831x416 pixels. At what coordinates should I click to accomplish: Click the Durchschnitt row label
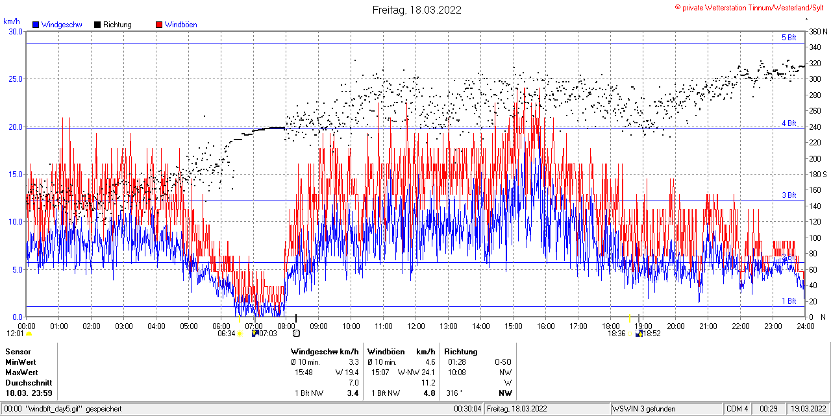point(29,383)
